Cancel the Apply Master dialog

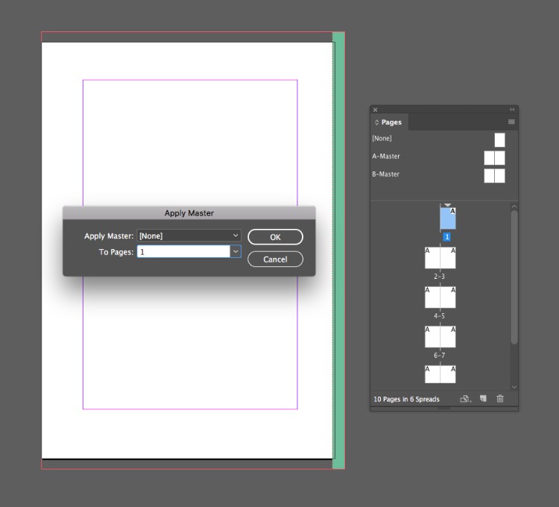coord(275,259)
